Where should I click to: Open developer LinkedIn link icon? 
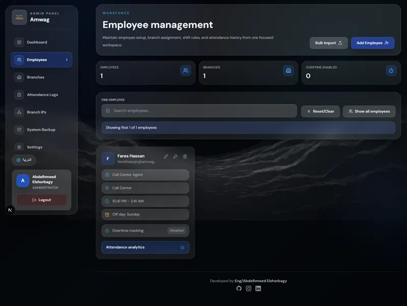258,289
